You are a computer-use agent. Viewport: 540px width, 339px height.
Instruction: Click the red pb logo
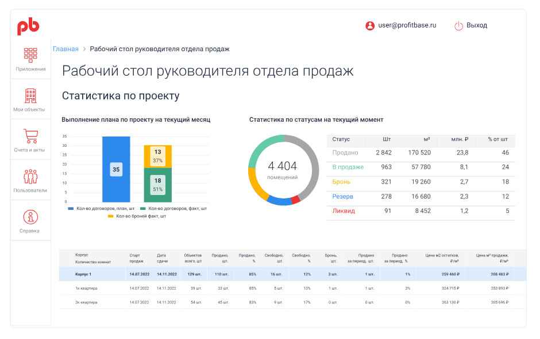[x=28, y=27]
